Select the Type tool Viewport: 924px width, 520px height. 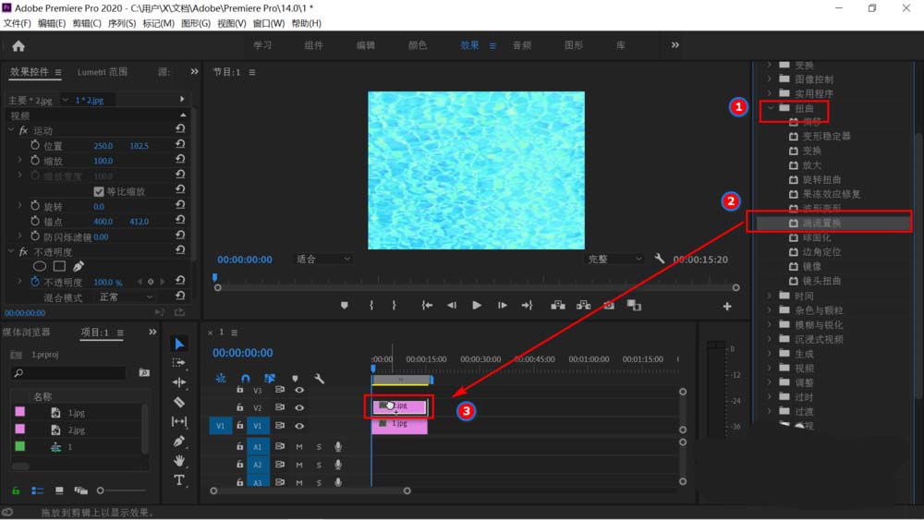pyautogui.click(x=179, y=480)
